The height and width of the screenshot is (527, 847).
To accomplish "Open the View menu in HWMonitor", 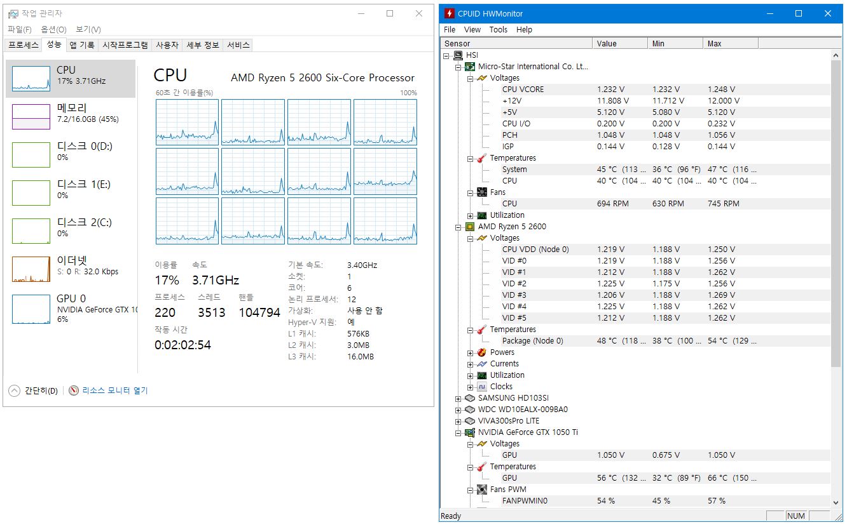I will pos(472,30).
